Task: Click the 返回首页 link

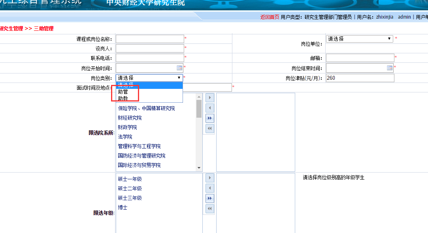Action: coord(270,17)
